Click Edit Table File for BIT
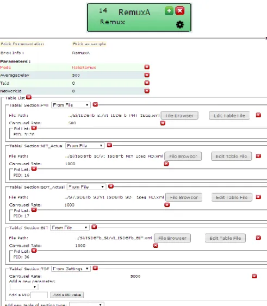 225,238
